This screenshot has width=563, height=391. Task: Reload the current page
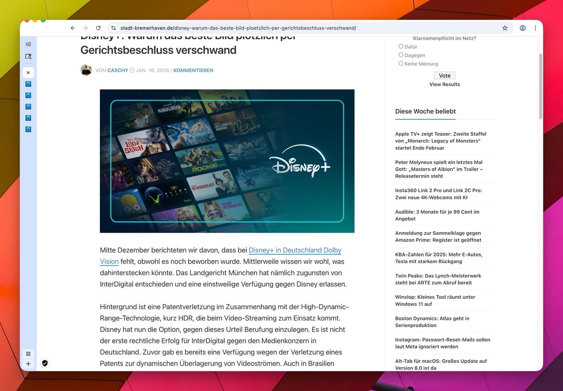[x=98, y=28]
